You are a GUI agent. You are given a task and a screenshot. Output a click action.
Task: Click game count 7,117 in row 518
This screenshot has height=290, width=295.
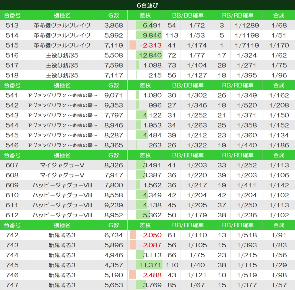[114, 75]
